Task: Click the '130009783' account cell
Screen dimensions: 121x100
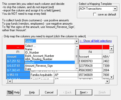Action: click(91, 61)
